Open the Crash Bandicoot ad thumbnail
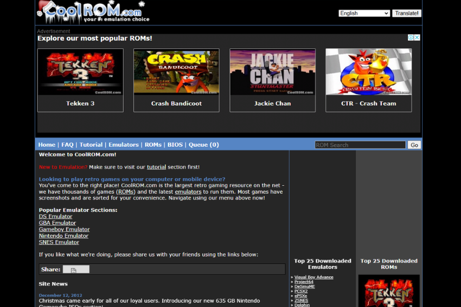 pyautogui.click(x=176, y=72)
